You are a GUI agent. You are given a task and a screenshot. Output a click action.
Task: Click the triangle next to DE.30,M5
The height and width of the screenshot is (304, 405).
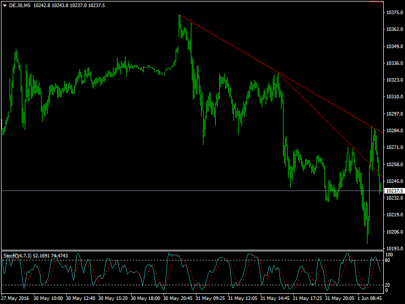pyautogui.click(x=4, y=6)
